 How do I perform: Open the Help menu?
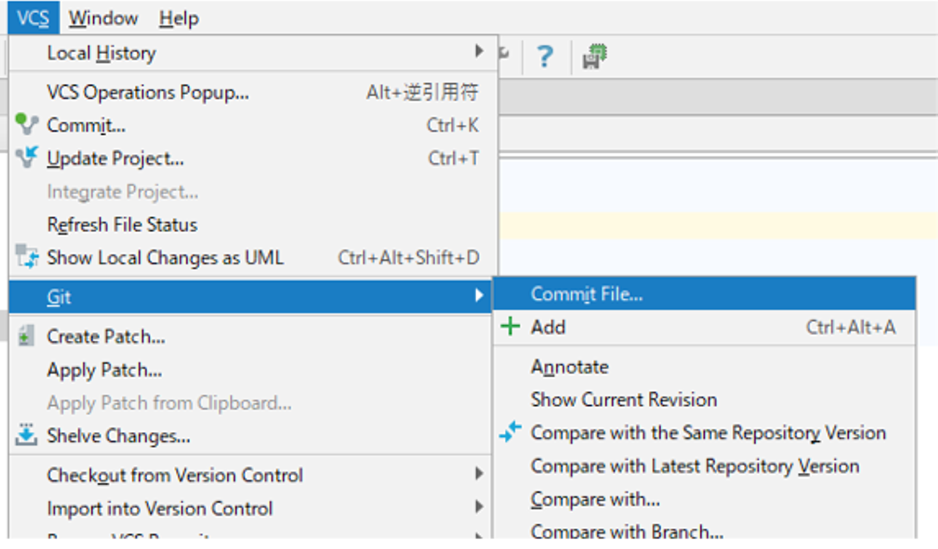[x=178, y=18]
